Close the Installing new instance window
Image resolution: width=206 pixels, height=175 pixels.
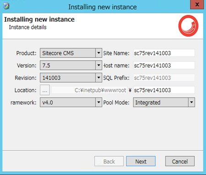[x=197, y=5]
